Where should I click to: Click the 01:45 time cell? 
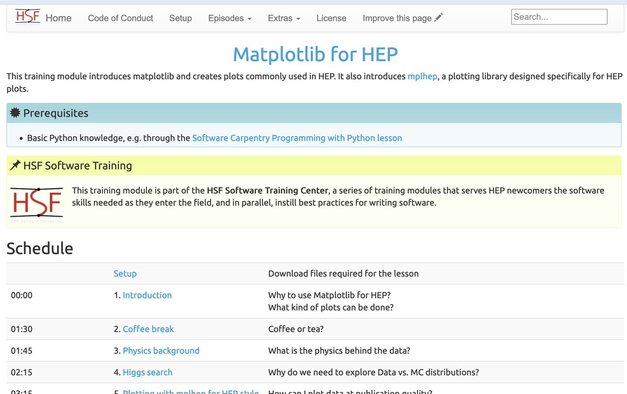point(21,351)
